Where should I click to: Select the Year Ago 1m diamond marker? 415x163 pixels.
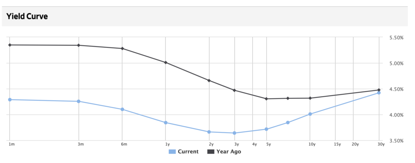(x=10, y=45)
